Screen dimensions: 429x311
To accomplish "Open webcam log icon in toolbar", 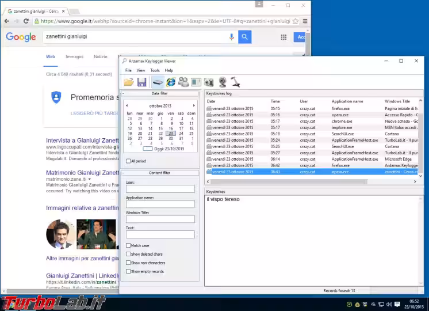I will pyautogui.click(x=222, y=82).
